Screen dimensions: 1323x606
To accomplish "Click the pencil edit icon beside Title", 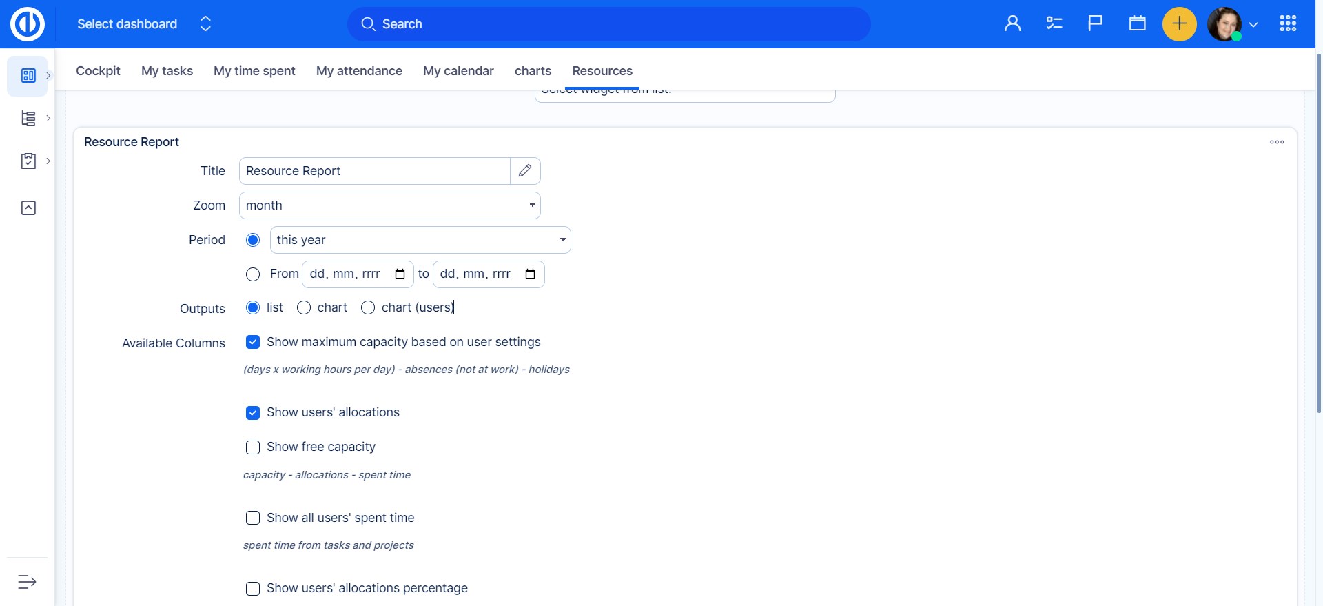I will click(x=525, y=171).
